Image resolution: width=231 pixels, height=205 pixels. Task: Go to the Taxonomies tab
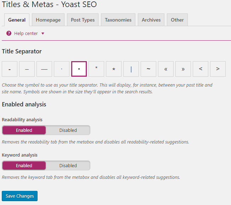[x=118, y=20]
